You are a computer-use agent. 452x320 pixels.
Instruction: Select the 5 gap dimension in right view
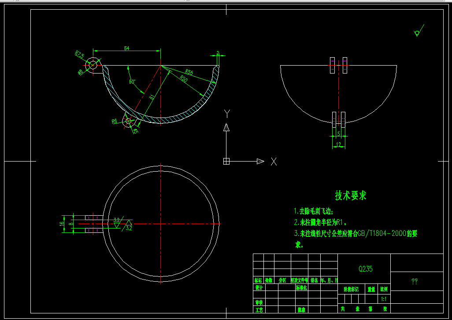[339, 134]
